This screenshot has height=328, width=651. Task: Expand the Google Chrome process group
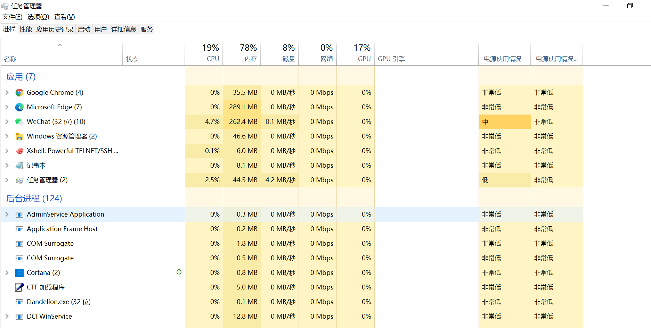tap(7, 93)
